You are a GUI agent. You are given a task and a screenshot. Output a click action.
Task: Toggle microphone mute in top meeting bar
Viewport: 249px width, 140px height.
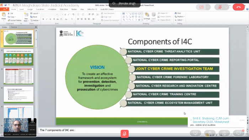tap(220, 7)
